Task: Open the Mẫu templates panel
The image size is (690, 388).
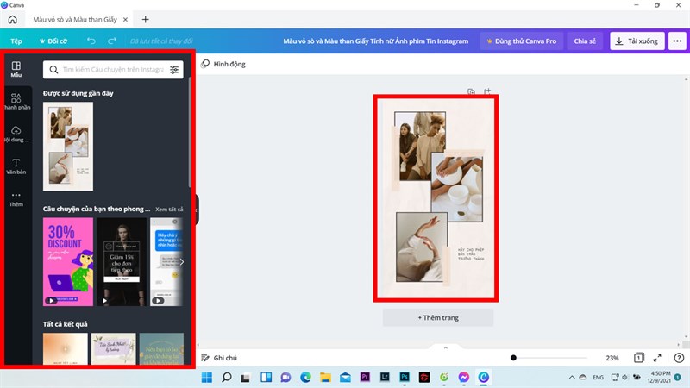Action: point(16,69)
